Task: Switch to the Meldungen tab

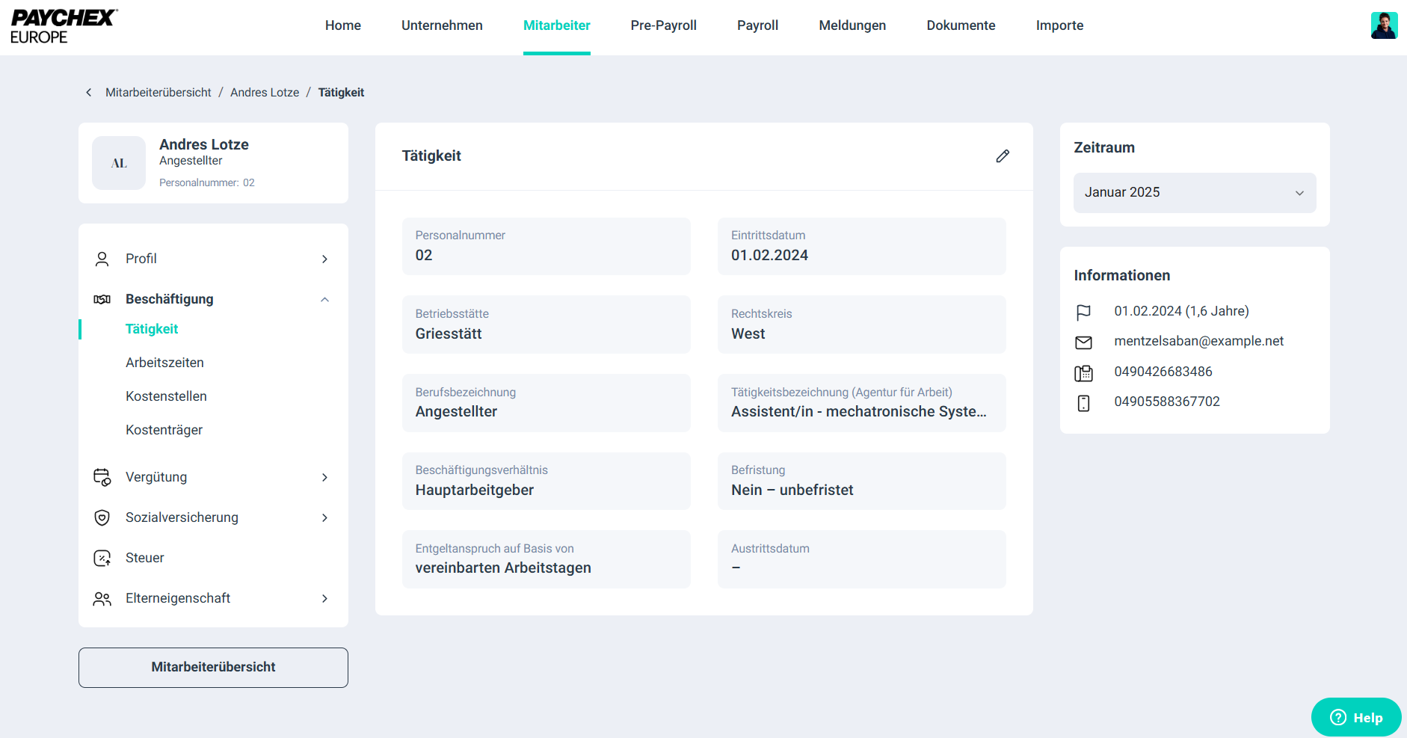Action: (852, 25)
